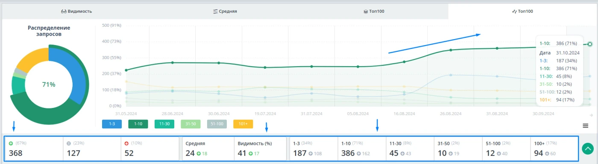Click the 19.07.2024 x-axis date label
Viewport: 598px width, 164px height.
[265, 113]
